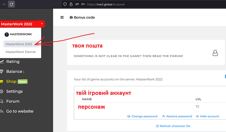Click the level value 72

[x=197, y=107]
